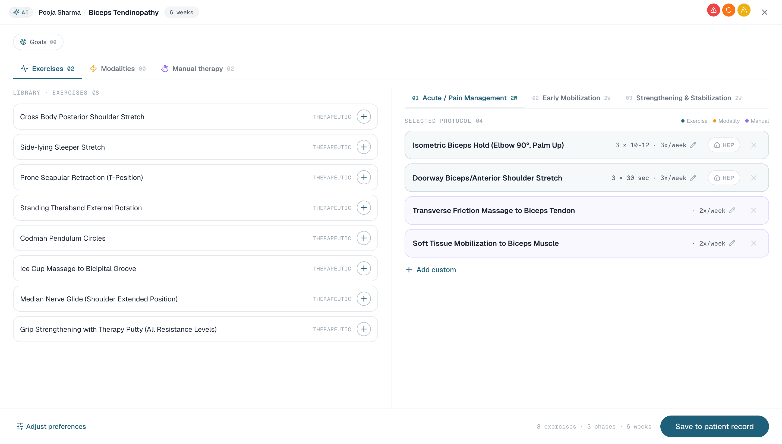The width and height of the screenshot is (782, 444).
Task: Remove Soft Tissue Mobilization to Biceps Muscle
Action: (x=753, y=243)
